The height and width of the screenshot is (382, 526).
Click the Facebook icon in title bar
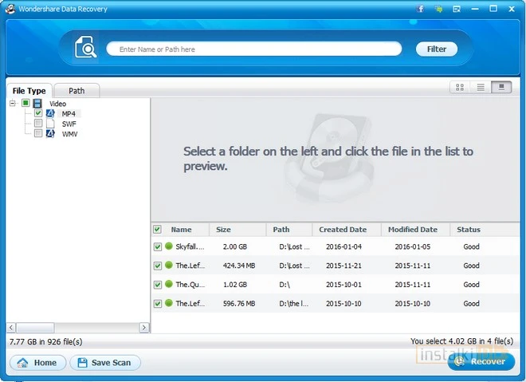tap(420, 9)
